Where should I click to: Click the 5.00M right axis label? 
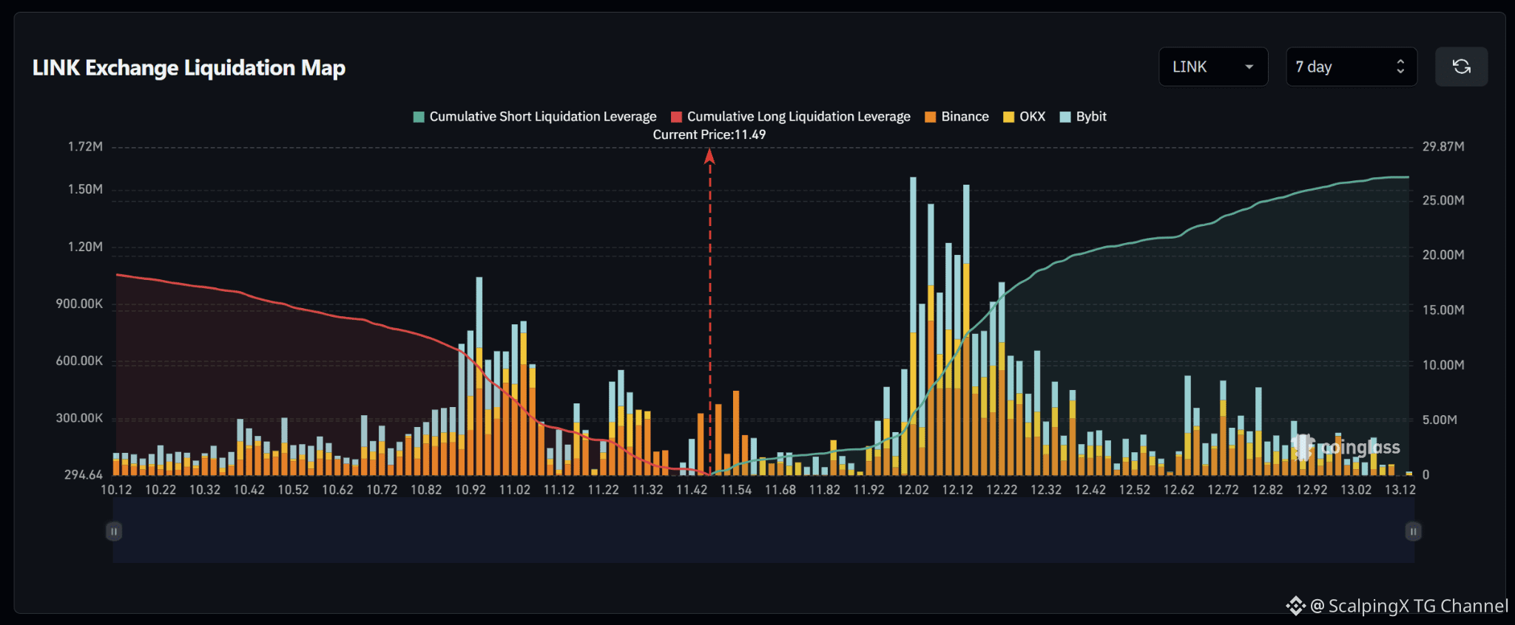[1440, 420]
